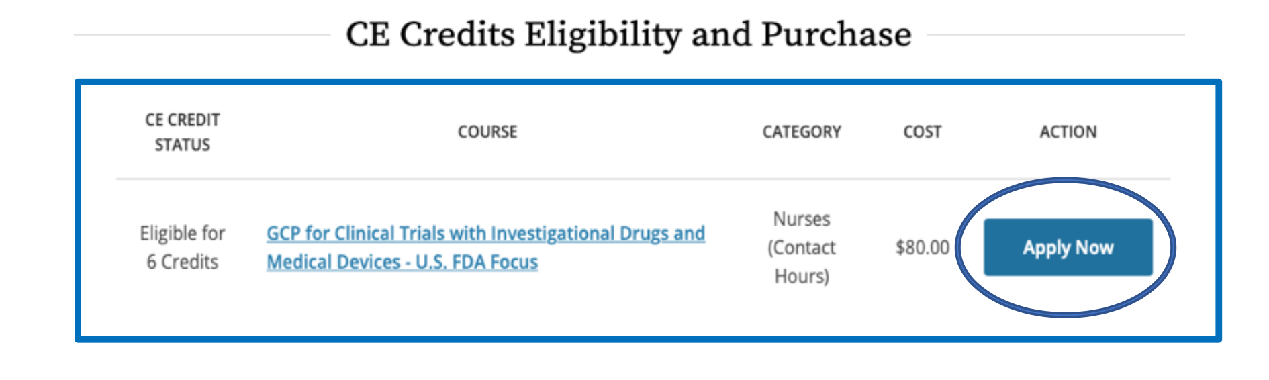
Task: Click the word 'Purchase' in the heading
Action: pos(836,34)
